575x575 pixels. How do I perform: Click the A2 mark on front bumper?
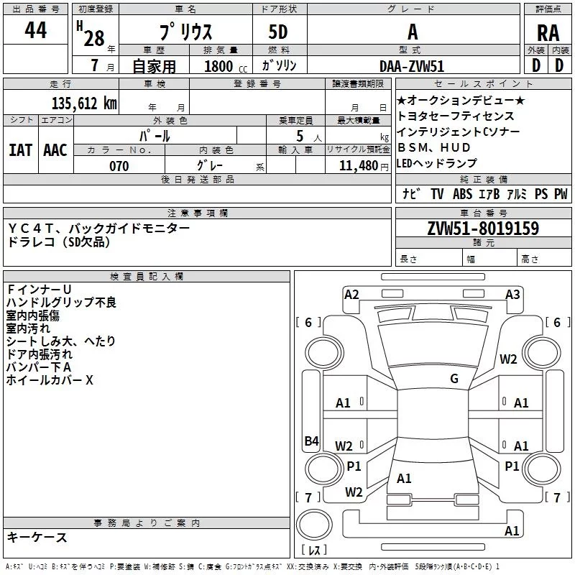coord(351,295)
